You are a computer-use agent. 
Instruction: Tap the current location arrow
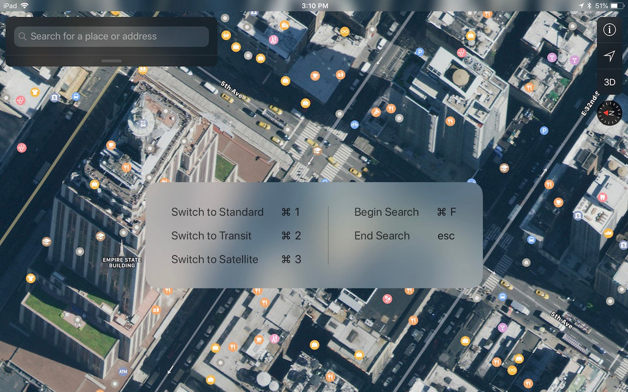[609, 56]
